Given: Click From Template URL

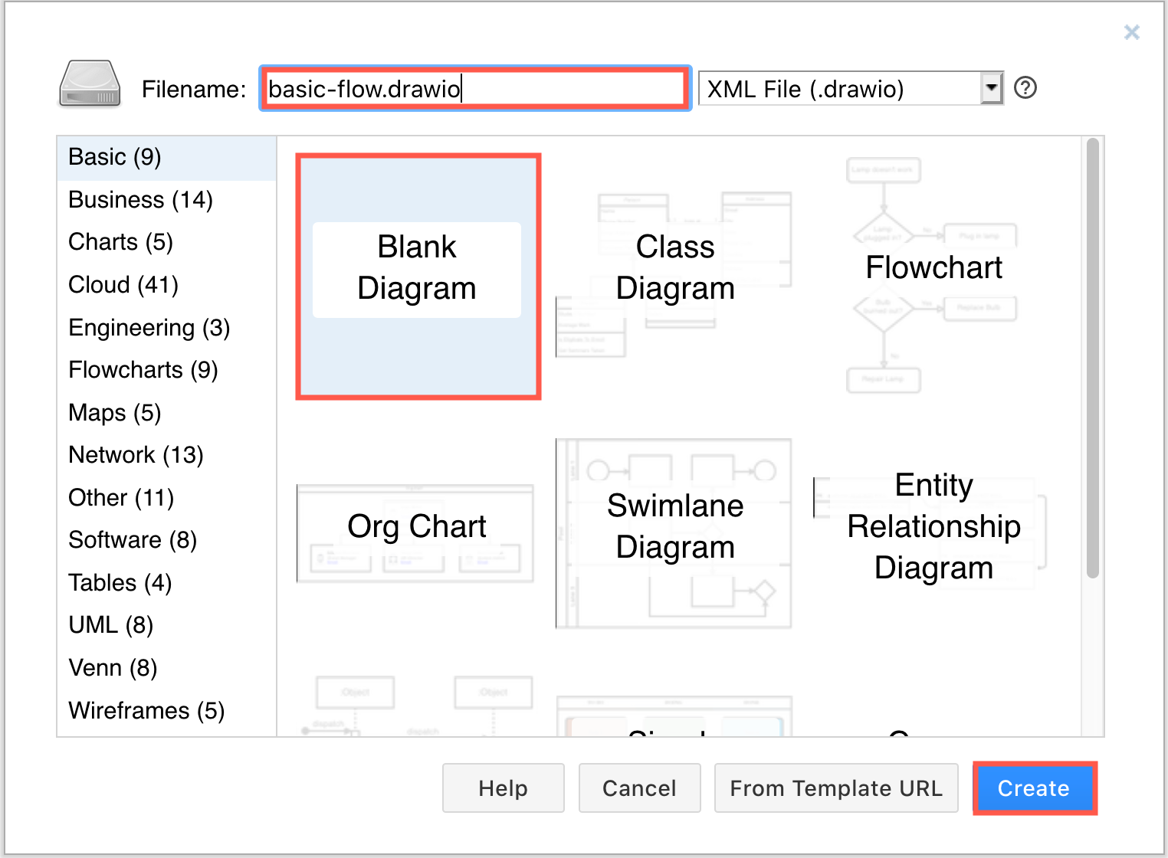Looking at the screenshot, I should (x=836, y=788).
